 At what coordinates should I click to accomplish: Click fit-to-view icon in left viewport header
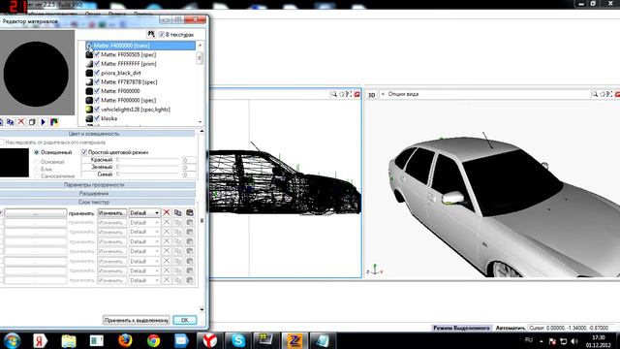pyautogui.click(x=349, y=94)
